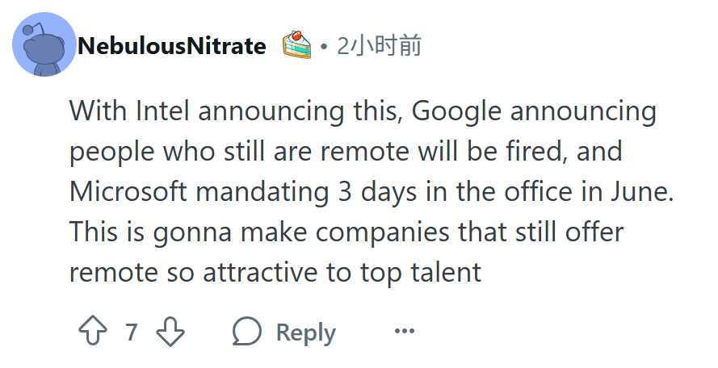Downvote the comment about remote work
This screenshot has width=718, height=368.
[170, 331]
